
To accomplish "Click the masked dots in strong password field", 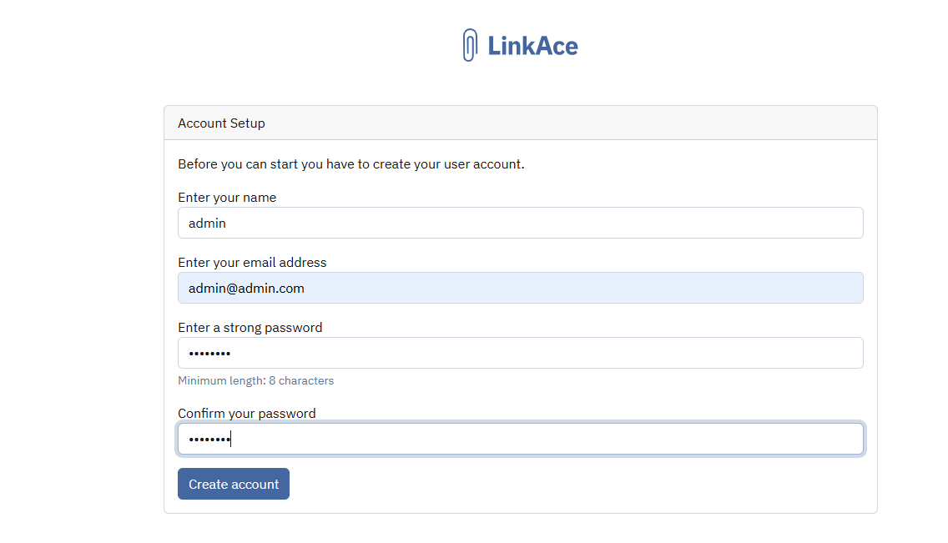I will coord(209,354).
